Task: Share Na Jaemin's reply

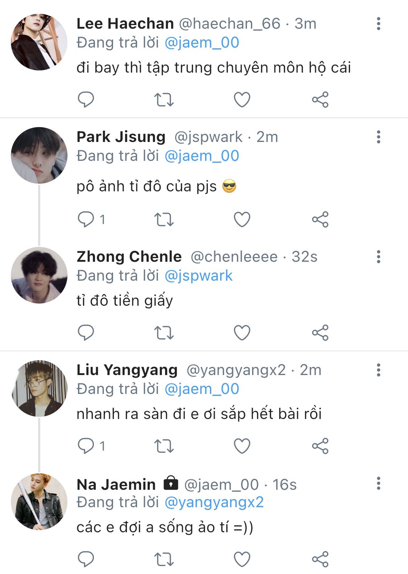Action: (x=320, y=559)
